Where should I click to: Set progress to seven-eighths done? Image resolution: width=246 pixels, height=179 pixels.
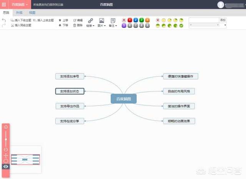(x=175, y=26)
